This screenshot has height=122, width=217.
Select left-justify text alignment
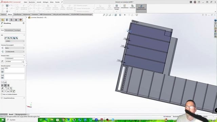coord(2,85)
